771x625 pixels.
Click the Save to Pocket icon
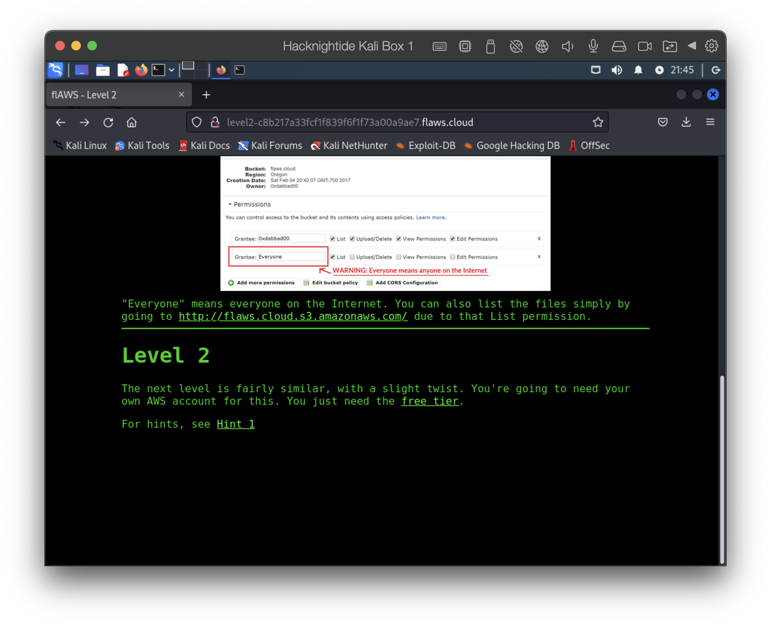pos(663,122)
